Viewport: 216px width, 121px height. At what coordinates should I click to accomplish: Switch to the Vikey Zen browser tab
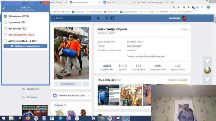click(x=118, y=2)
